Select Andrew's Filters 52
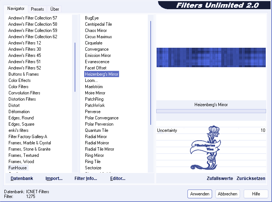Image resolution: width=272 pixels, height=202 pixels. pyautogui.click(x=25, y=68)
